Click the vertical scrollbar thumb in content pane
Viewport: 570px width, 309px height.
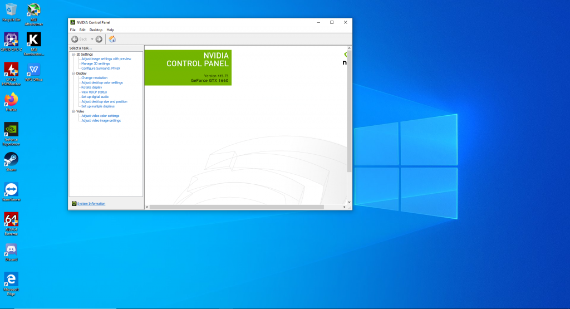coord(349,111)
